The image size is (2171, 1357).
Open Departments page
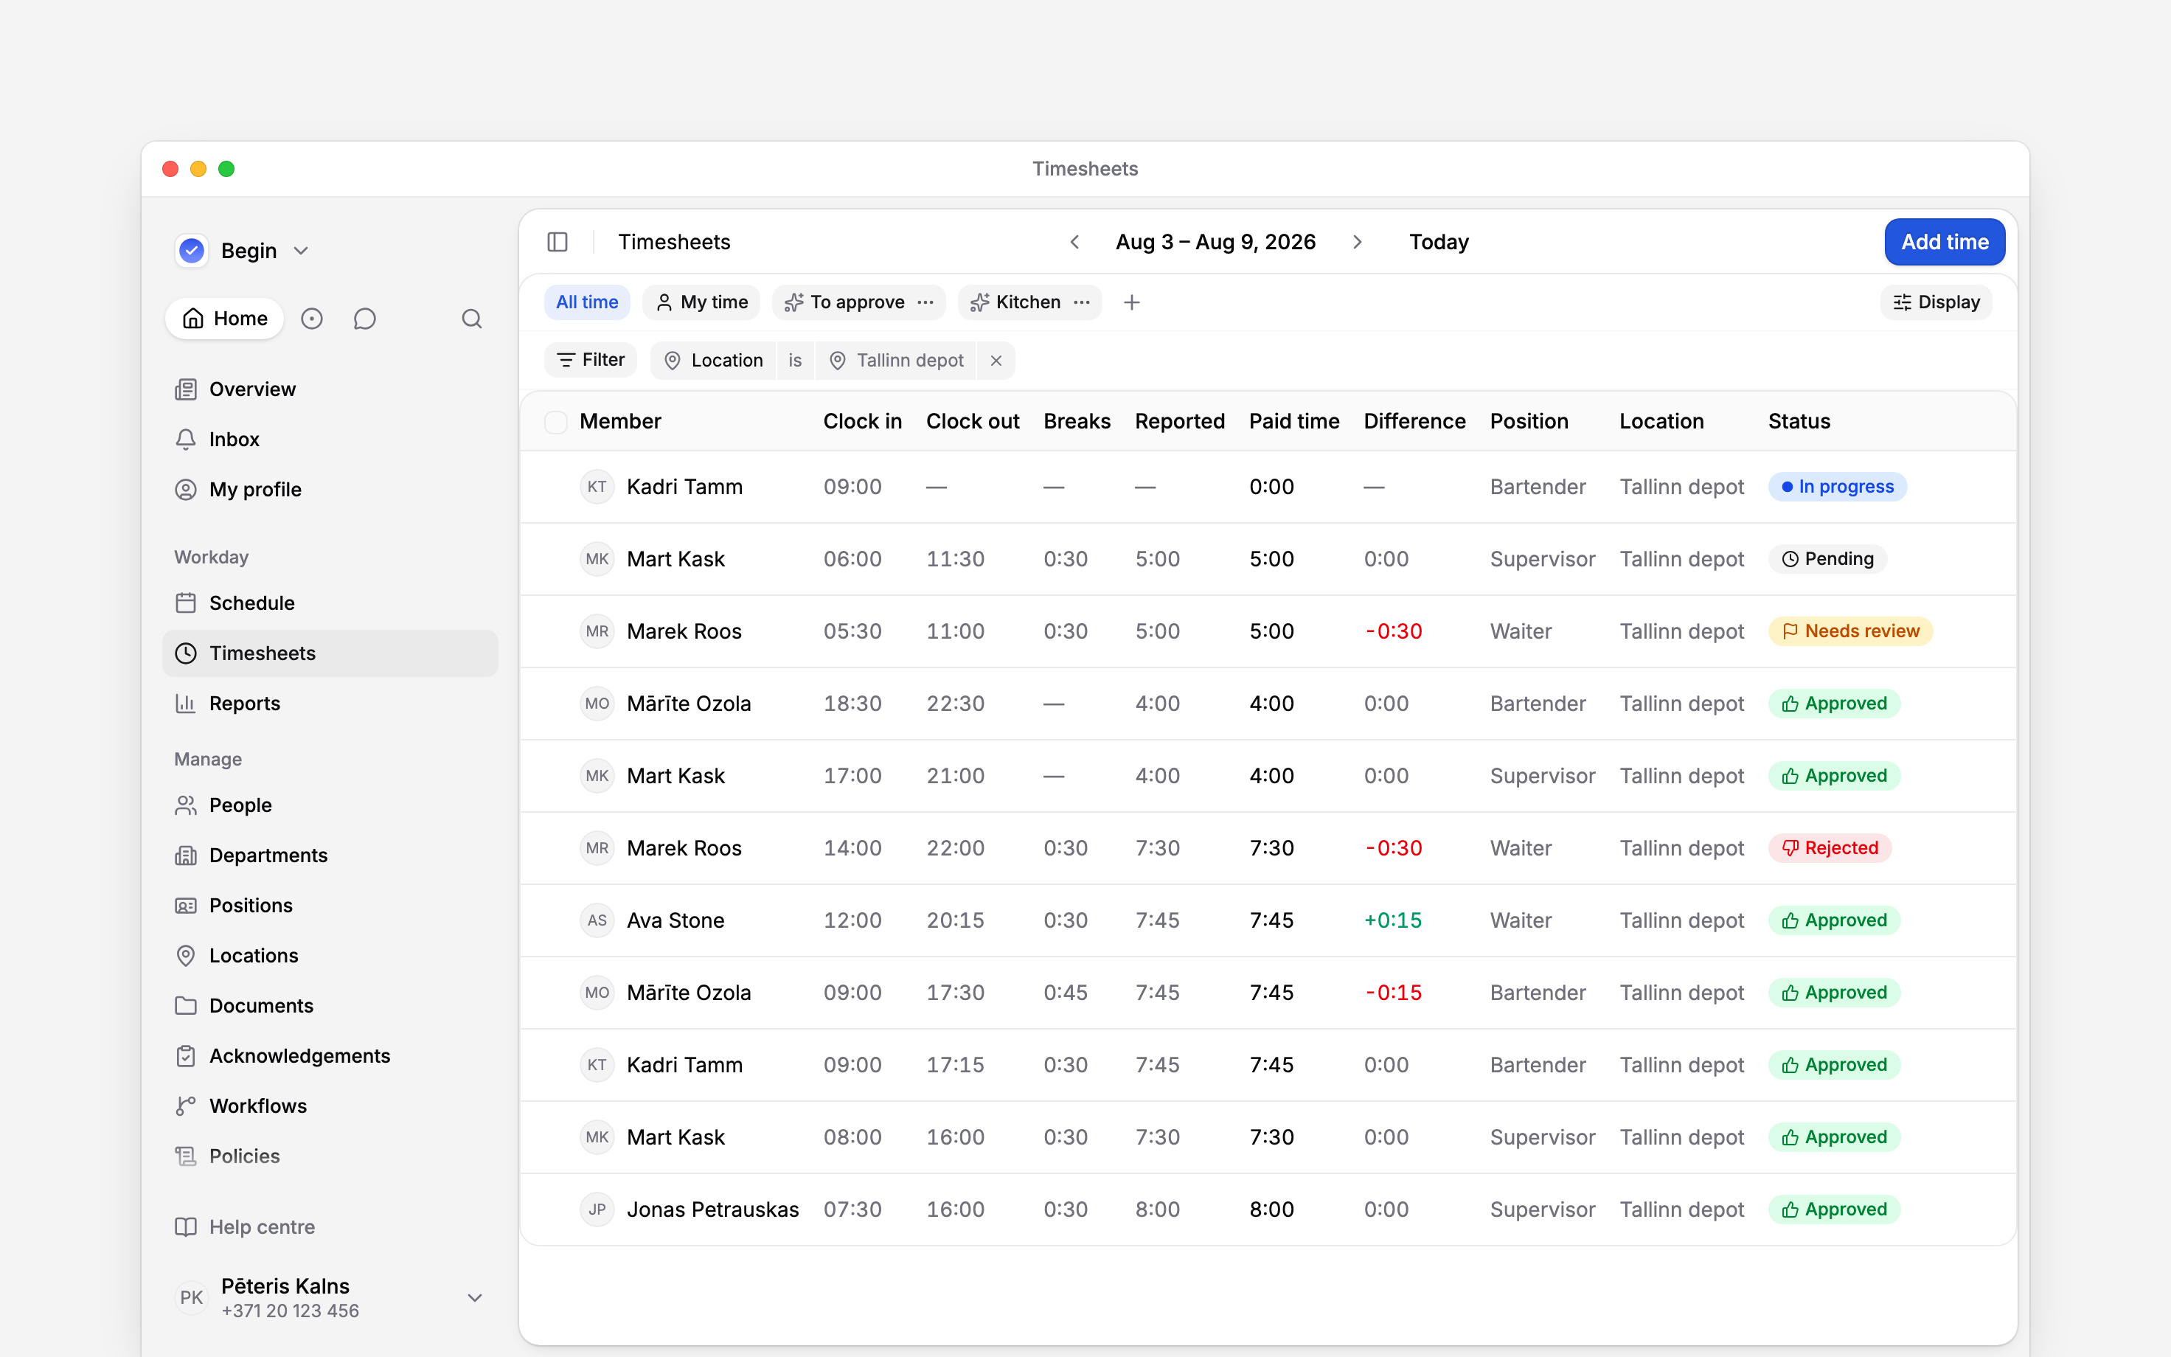click(x=329, y=855)
